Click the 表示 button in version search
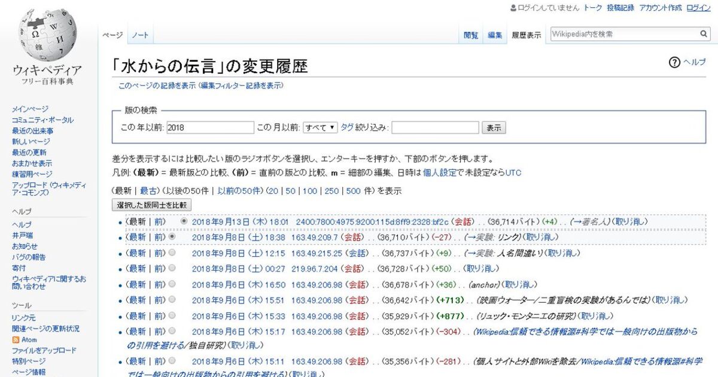The image size is (718, 377). pyautogui.click(x=494, y=127)
